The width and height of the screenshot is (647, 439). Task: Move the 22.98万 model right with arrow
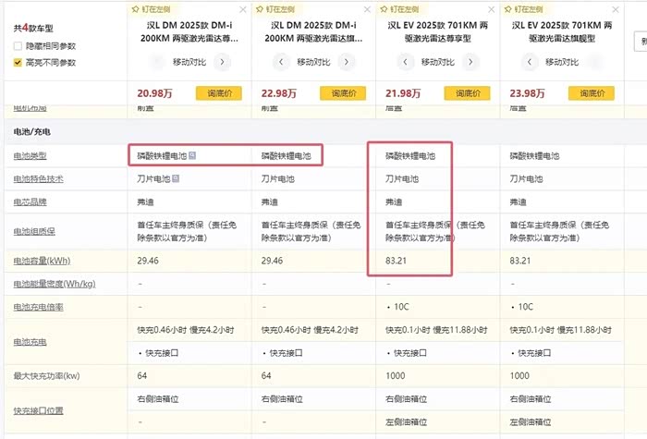click(x=347, y=62)
